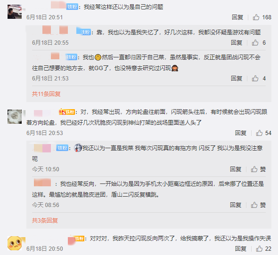Reply to the 6月18日 20:53 comment
The image size is (278, 255).
[241, 133]
